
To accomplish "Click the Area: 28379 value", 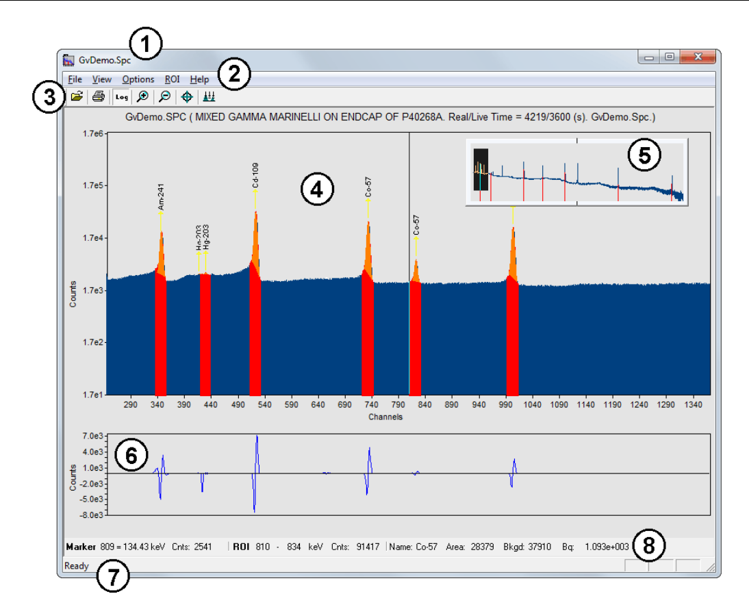I will click(x=470, y=547).
